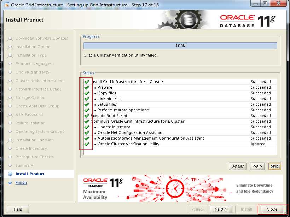This screenshot has height=217, width=290.
Task: Click the Retry button
Action: (x=257, y=166)
